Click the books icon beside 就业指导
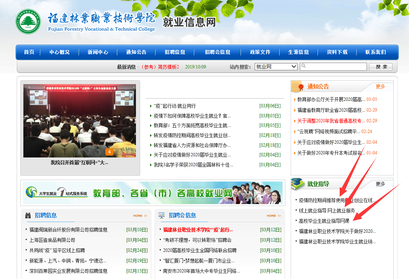This screenshot has width=409, height=279. [x=298, y=184]
